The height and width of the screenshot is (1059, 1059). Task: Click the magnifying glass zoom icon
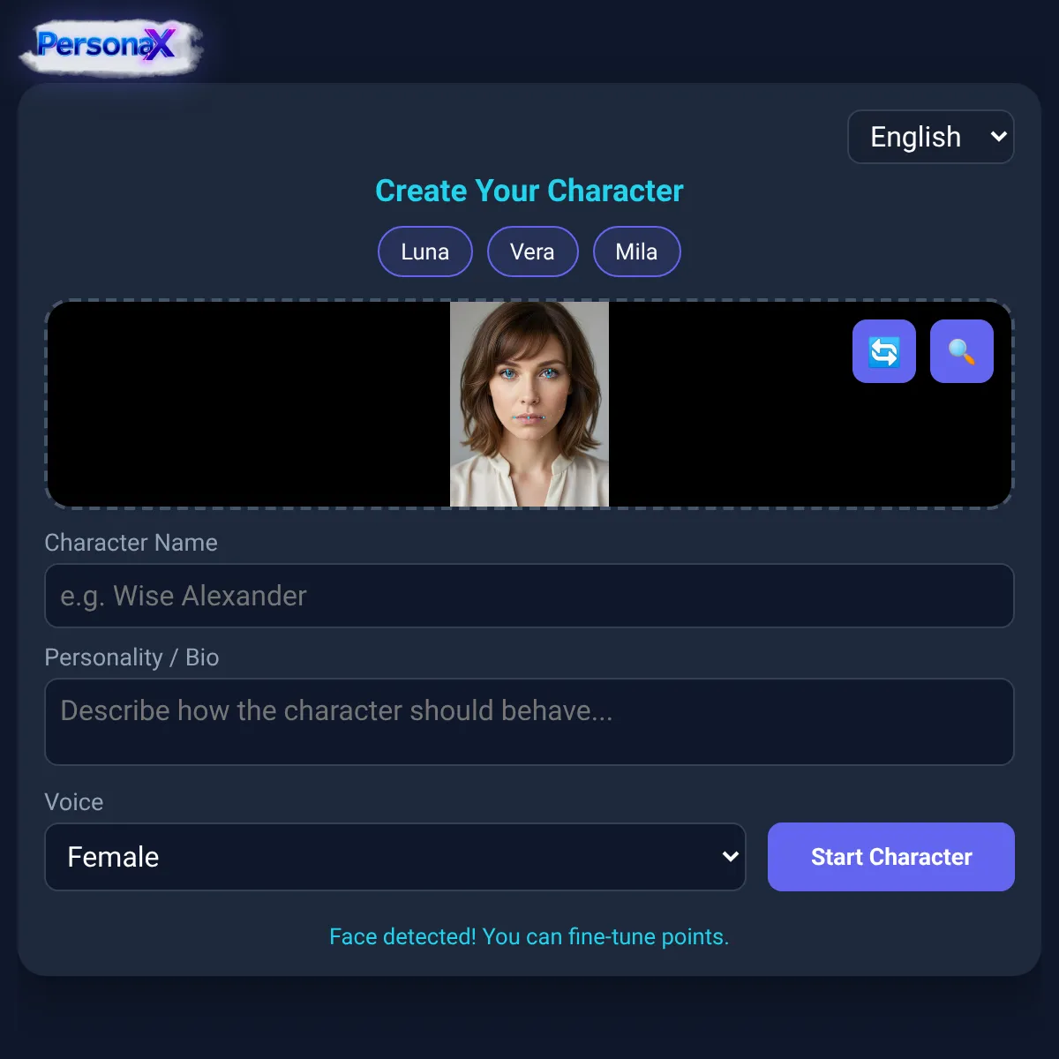click(962, 351)
